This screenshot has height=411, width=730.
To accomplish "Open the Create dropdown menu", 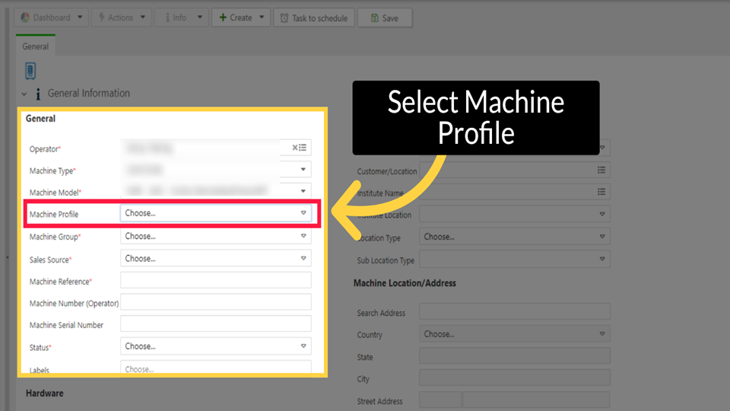I will pos(240,18).
